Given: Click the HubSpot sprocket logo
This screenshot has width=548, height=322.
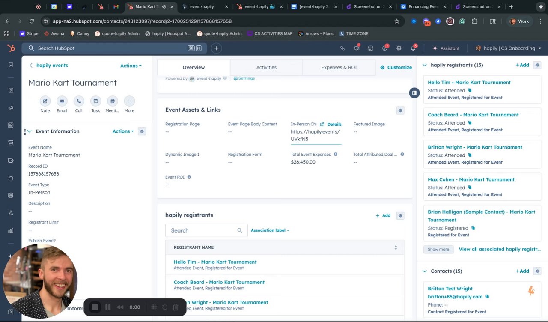Looking at the screenshot, I should coord(11,48).
